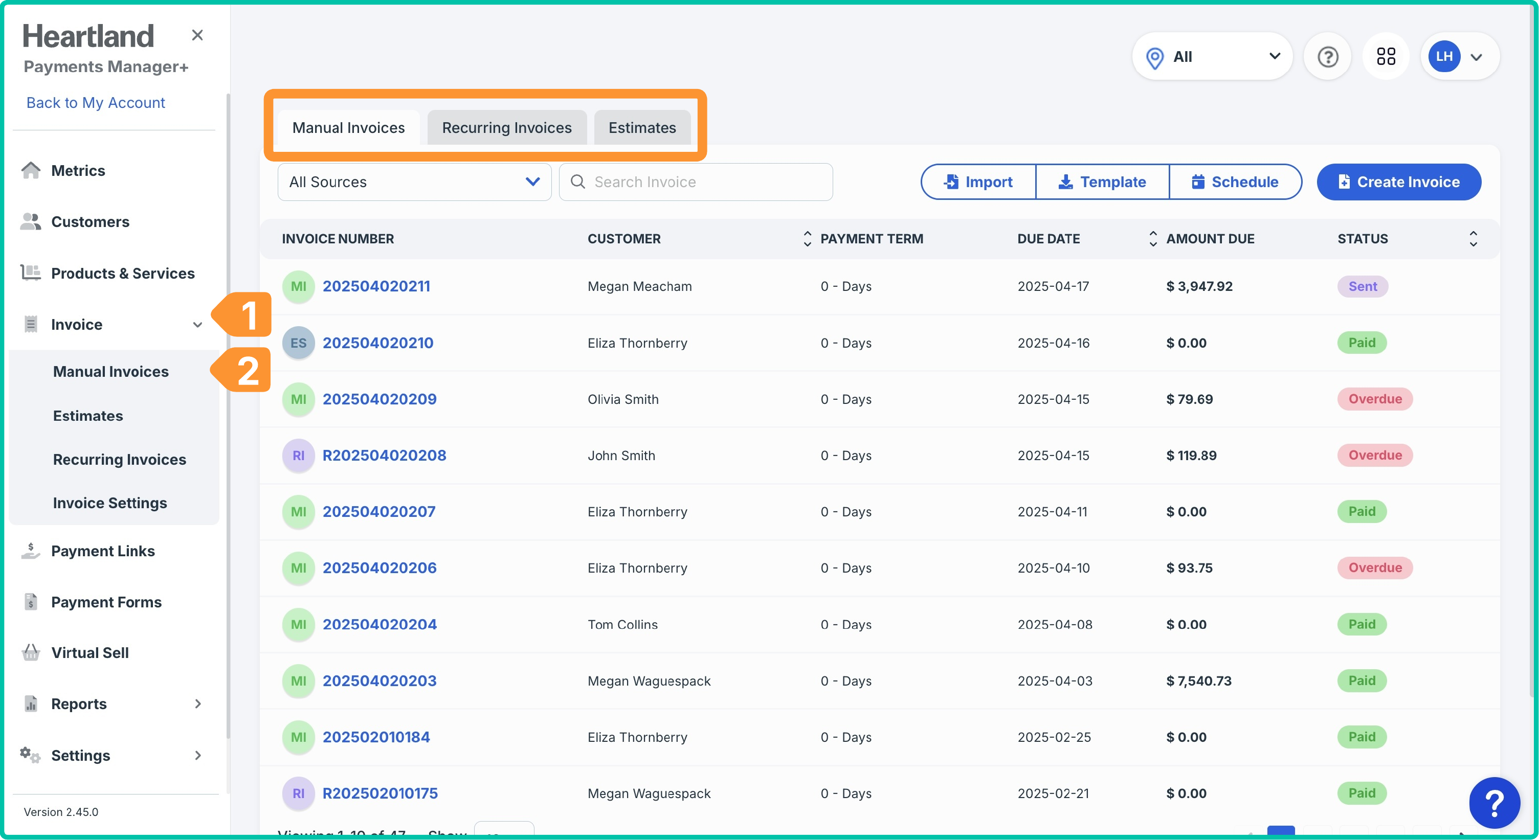This screenshot has width=1539, height=840.
Task: Open the All locations dropdown
Action: tap(1212, 57)
